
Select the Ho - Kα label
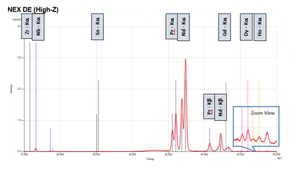point(260,27)
